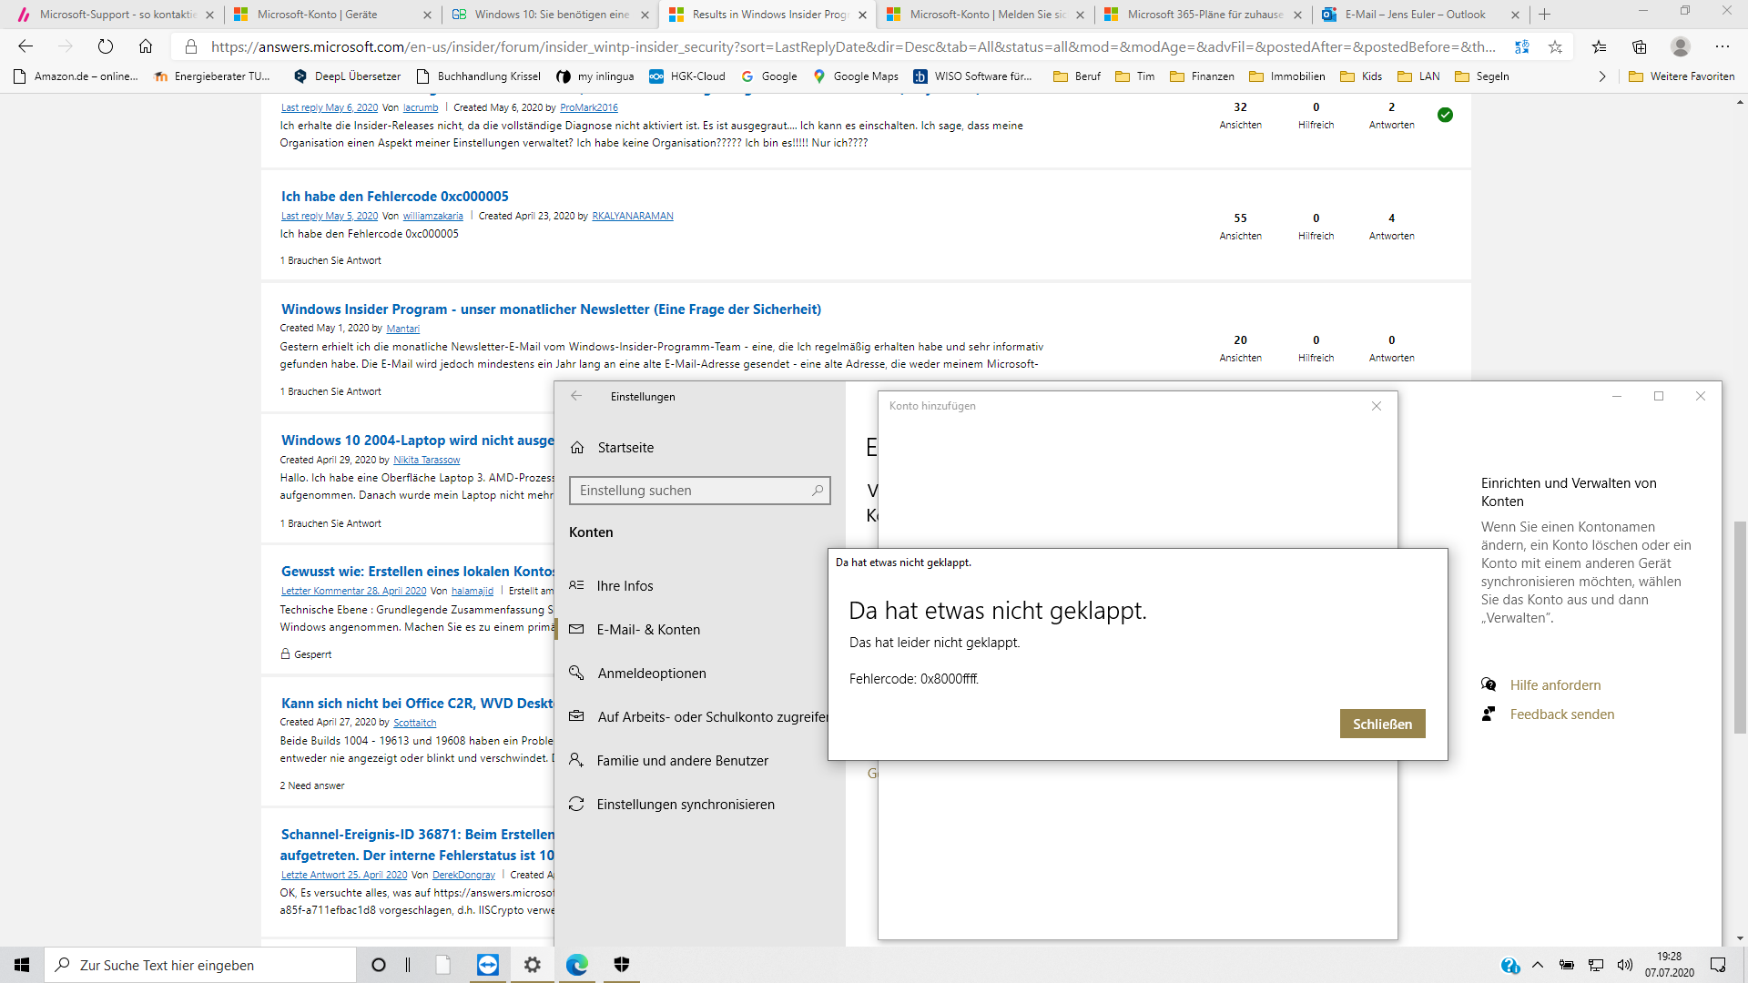Open the Windows Insider Program newsletter thread
This screenshot has width=1748, height=983.
(x=551, y=309)
